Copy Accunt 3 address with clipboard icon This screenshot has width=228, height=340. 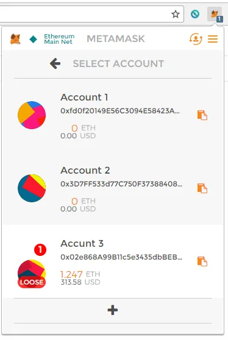(x=202, y=261)
